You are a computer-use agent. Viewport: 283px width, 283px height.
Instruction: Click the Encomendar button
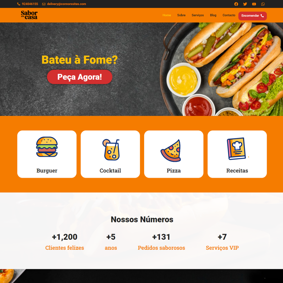pyautogui.click(x=253, y=16)
